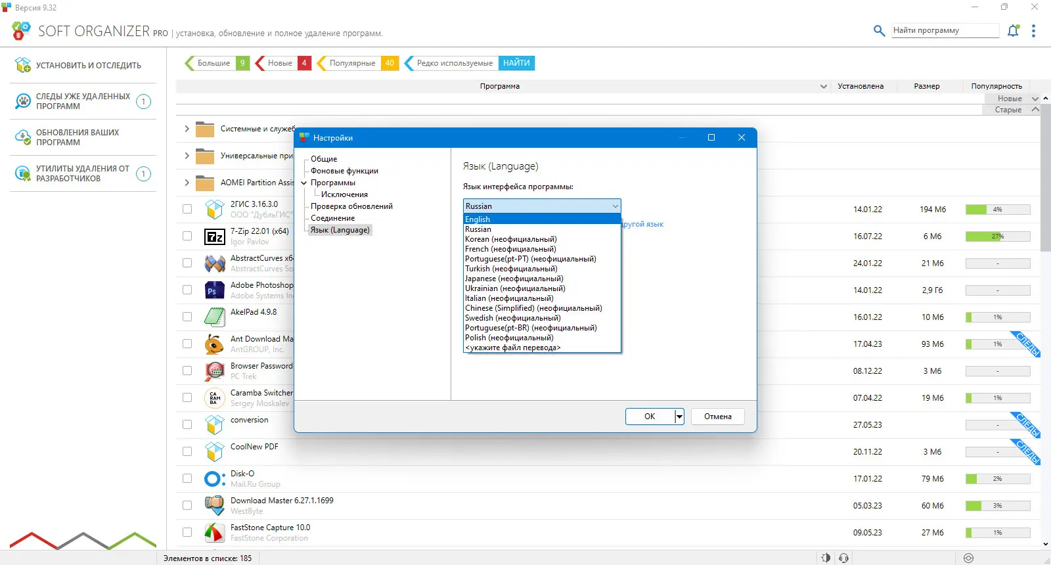1051x565 pixels.
Task: Select the 7-Zip 22.01 program icon
Action: (215, 237)
